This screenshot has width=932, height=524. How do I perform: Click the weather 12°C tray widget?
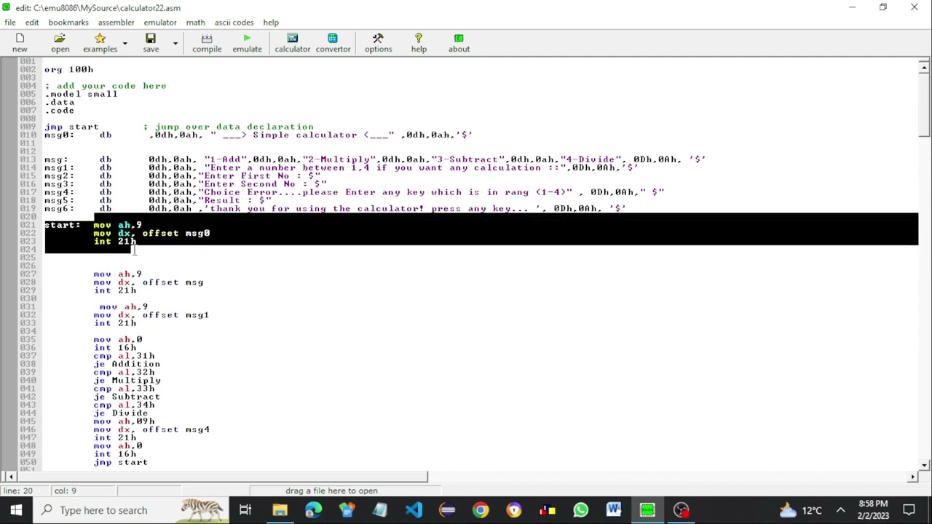pos(801,510)
